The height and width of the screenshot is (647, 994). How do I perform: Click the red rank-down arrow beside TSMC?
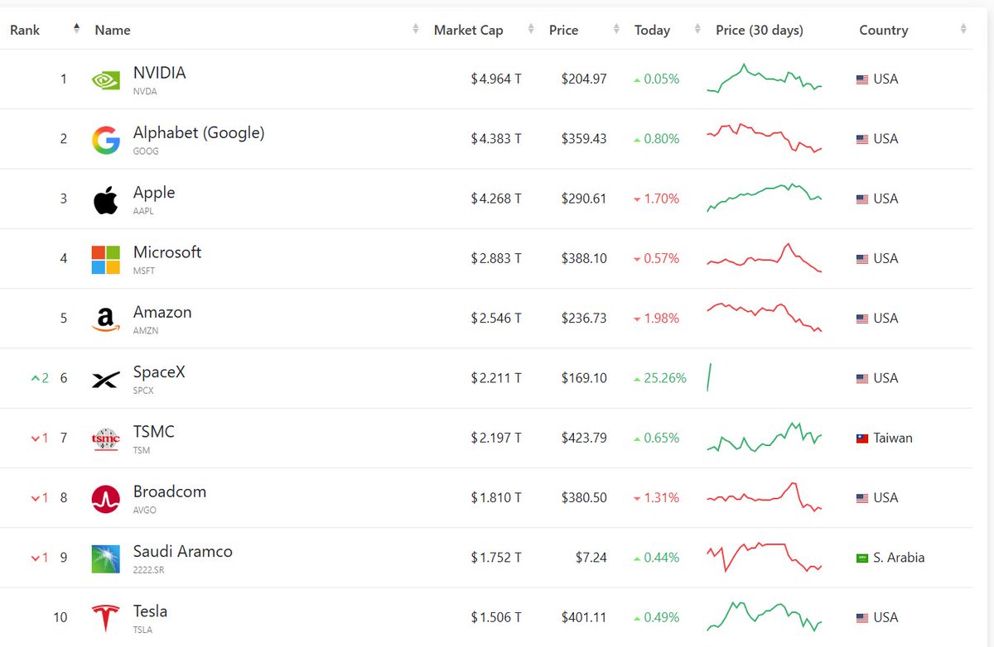coord(35,439)
